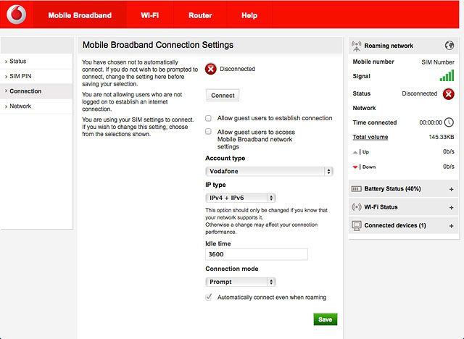This screenshot has width=464, height=339.
Task: Select Status in the sidebar
Action: click(x=36, y=61)
